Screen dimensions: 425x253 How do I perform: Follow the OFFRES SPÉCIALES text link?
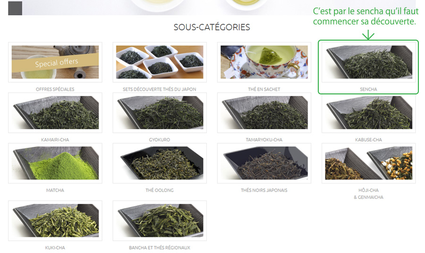55,89
